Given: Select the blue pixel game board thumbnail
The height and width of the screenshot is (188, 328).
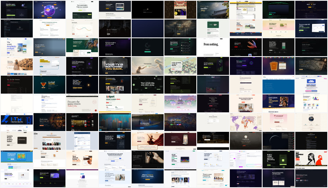Looking at the screenshot, I should [x=17, y=160].
